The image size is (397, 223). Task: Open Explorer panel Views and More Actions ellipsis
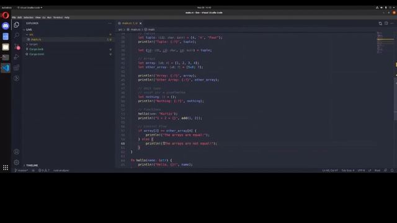coord(110,24)
